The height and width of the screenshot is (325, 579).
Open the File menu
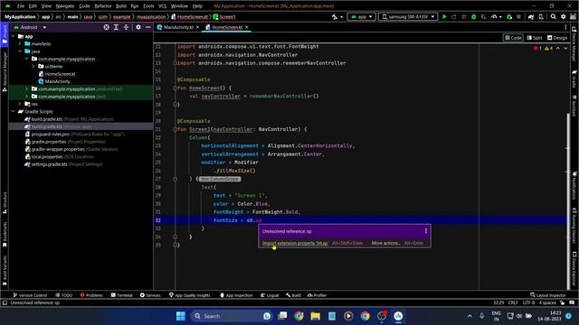21,6
